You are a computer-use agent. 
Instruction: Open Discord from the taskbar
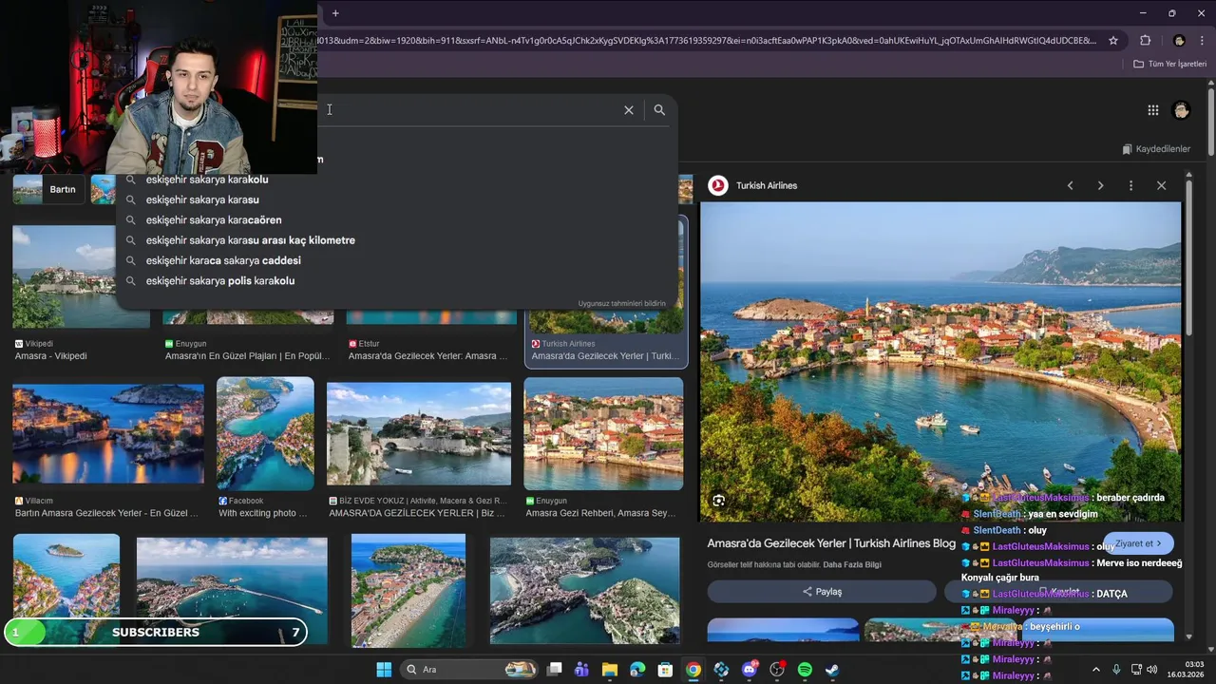click(x=750, y=670)
